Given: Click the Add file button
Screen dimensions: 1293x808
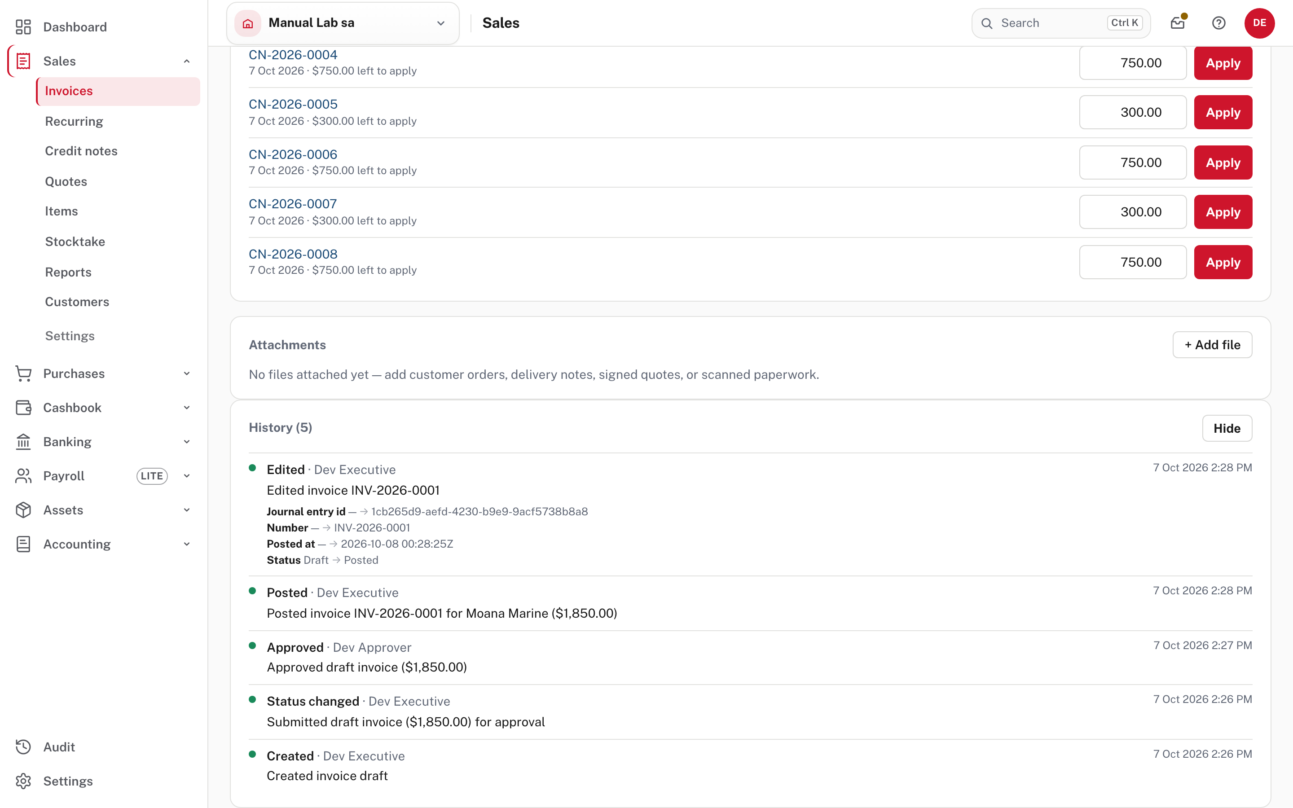Looking at the screenshot, I should pos(1212,345).
